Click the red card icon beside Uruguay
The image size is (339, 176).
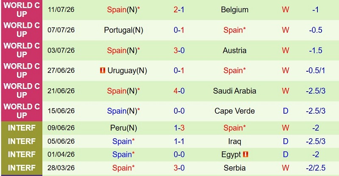103,70
